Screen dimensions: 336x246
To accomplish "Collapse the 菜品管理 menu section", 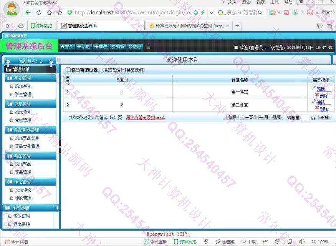I will [x=30, y=156].
